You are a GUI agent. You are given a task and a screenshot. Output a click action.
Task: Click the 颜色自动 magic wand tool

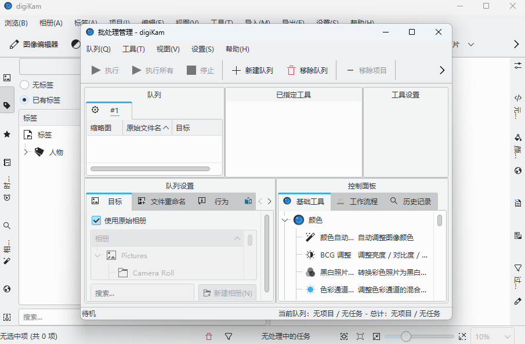[x=310, y=237]
